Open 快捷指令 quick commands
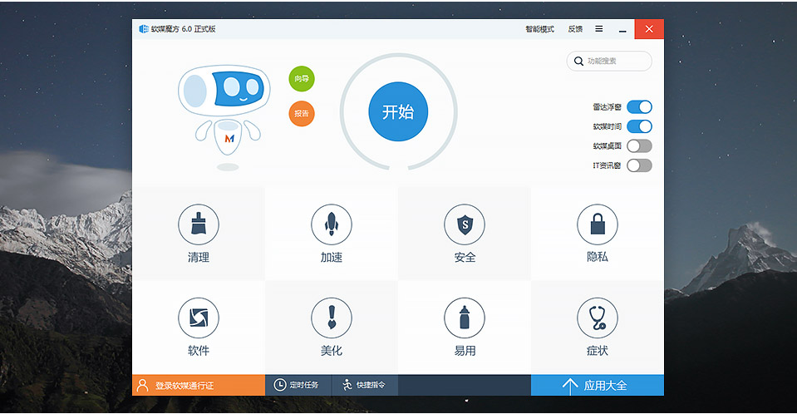The height and width of the screenshot is (414, 797). click(365, 385)
